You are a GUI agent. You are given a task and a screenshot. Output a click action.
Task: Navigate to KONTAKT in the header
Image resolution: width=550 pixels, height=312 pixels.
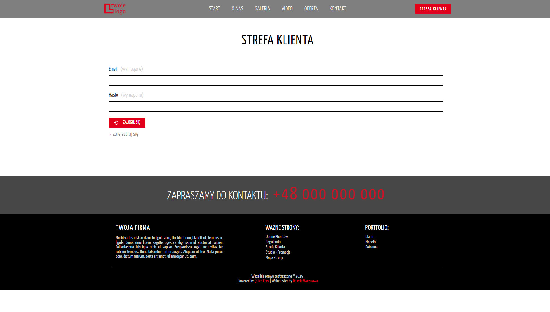pyautogui.click(x=338, y=9)
